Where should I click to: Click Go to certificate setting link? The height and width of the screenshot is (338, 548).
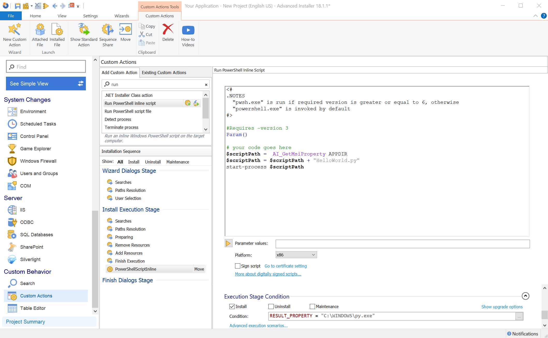click(286, 266)
